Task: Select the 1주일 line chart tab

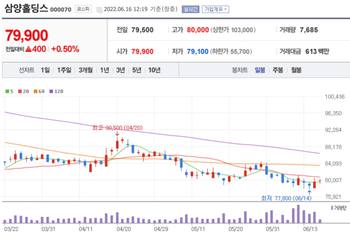Action: pos(64,70)
